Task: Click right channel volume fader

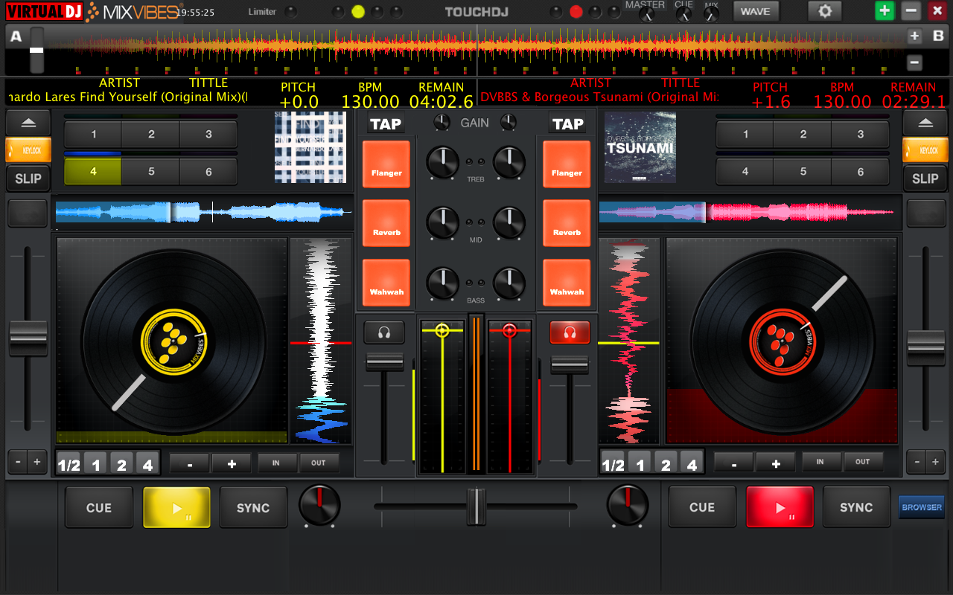Action: pos(570,365)
